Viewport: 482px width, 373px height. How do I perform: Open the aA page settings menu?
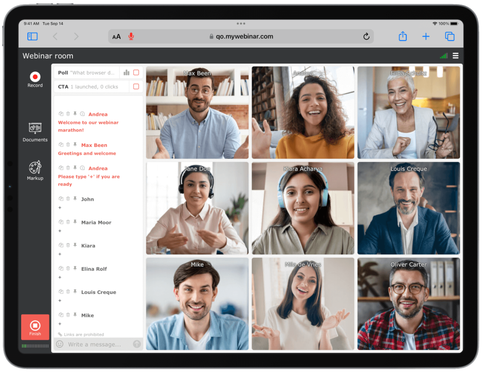pos(116,36)
